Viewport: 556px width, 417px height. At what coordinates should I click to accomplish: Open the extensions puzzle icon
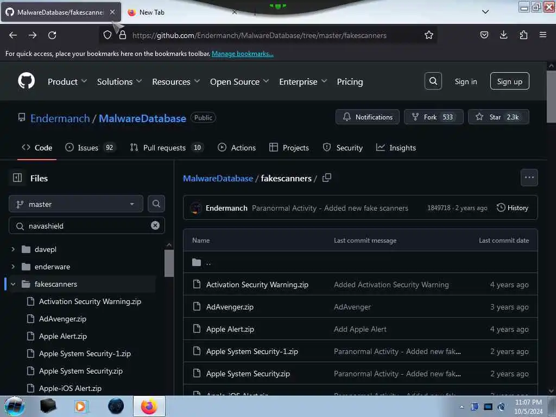click(x=523, y=35)
